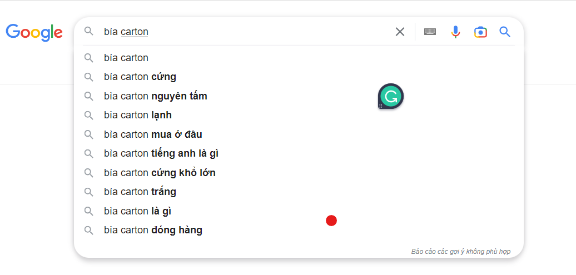Open 'Báo cáo các gợi ý không phù hợp' link

(460, 252)
